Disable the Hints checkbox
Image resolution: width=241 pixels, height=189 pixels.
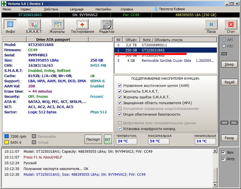[x=223, y=159]
